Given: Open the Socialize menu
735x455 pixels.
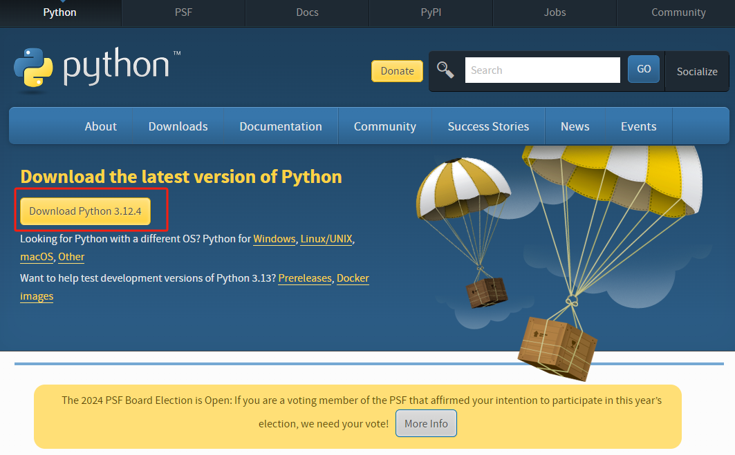Looking at the screenshot, I should [x=697, y=72].
